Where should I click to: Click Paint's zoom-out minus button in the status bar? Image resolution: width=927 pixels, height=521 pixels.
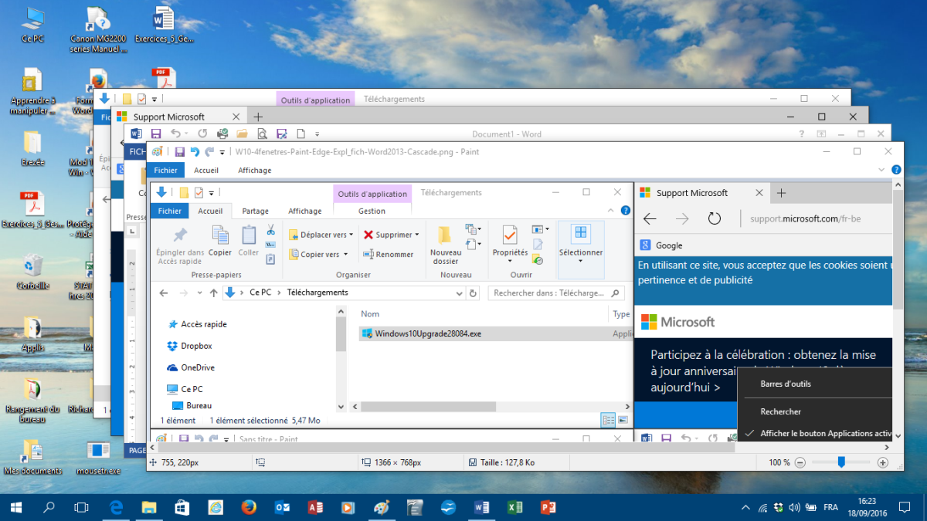coord(800,462)
